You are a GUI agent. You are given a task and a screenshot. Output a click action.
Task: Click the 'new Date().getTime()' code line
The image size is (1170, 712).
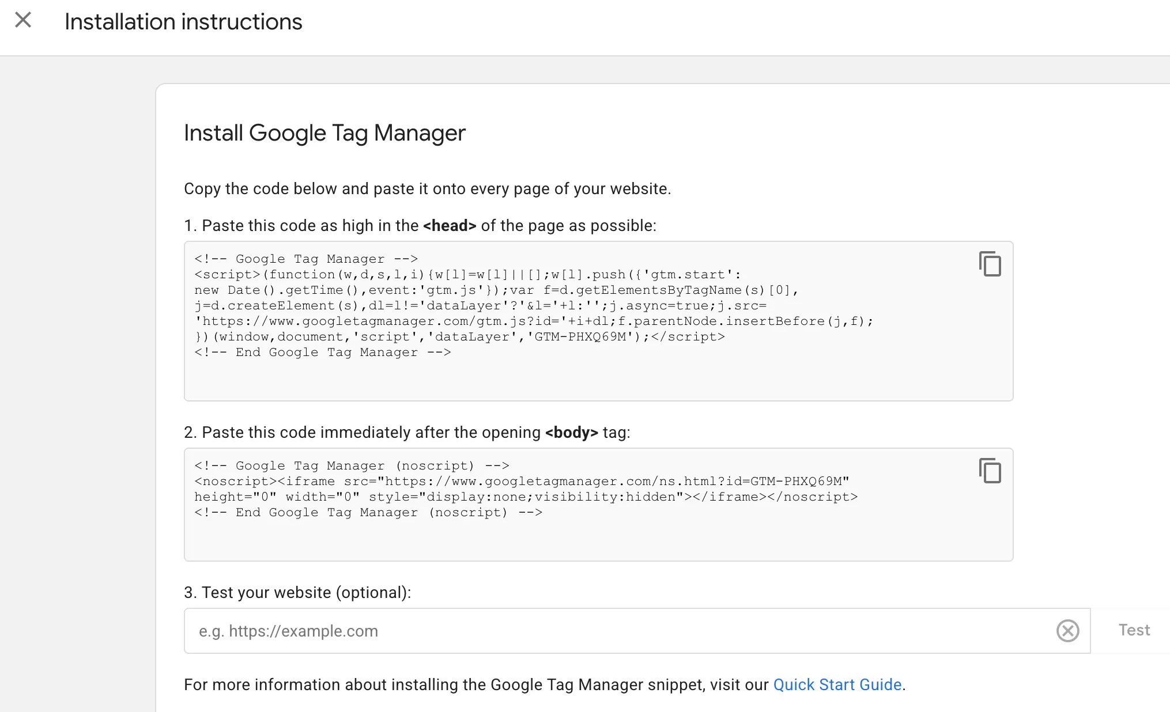click(x=496, y=290)
